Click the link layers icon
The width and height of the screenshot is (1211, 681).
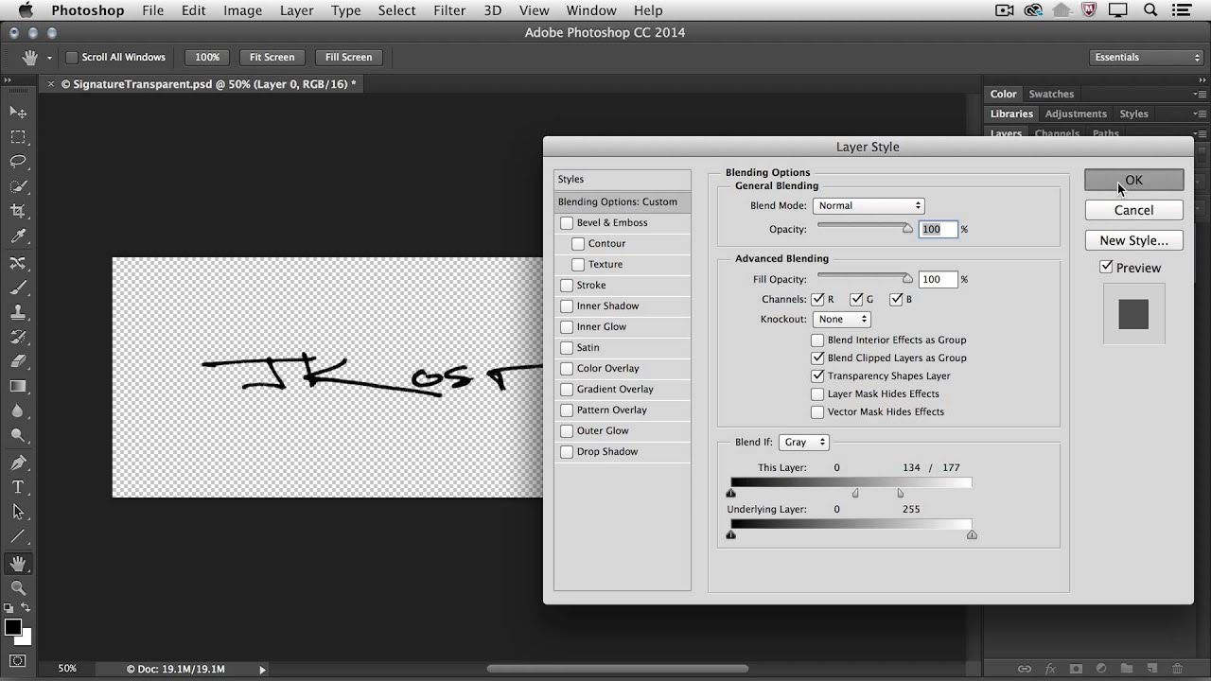[1025, 669]
